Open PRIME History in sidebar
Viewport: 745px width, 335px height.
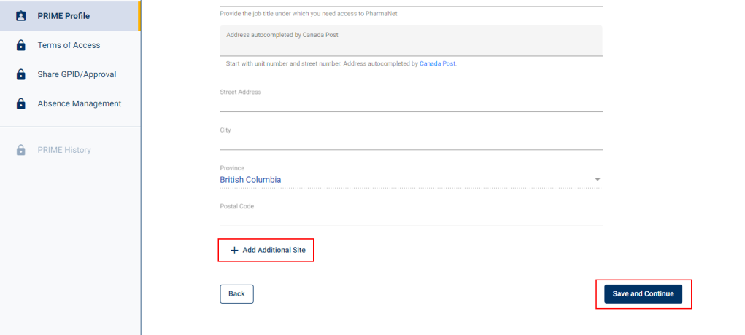[64, 150]
